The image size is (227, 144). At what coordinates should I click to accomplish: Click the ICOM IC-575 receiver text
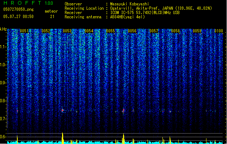pos(145,13)
